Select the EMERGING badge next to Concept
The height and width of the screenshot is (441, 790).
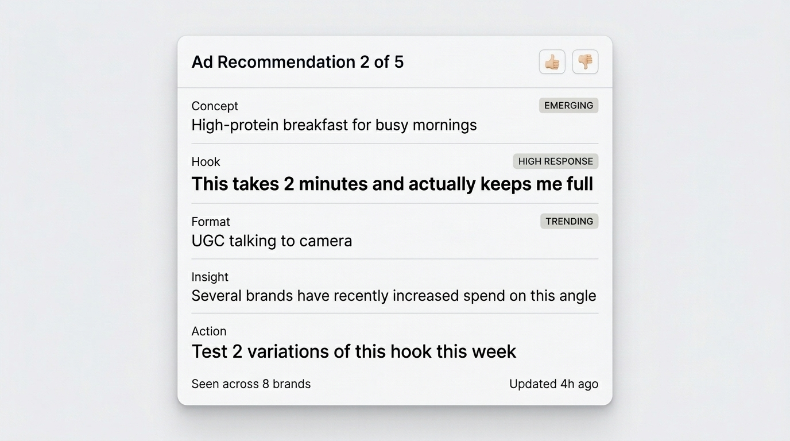(568, 105)
